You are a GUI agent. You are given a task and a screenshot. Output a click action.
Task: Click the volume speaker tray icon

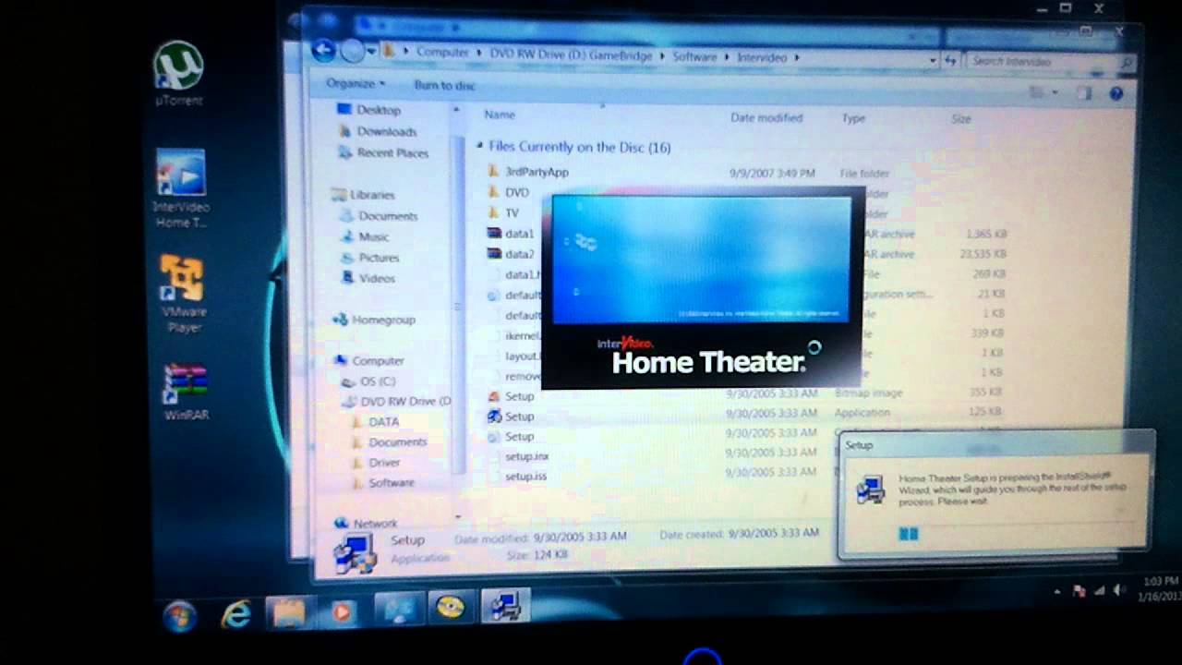(x=1118, y=590)
